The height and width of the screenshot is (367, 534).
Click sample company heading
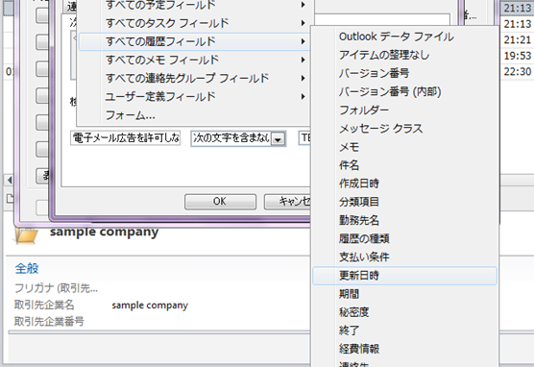pyautogui.click(x=105, y=232)
